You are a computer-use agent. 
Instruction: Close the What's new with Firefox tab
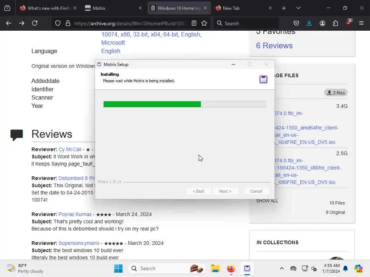[75, 8]
